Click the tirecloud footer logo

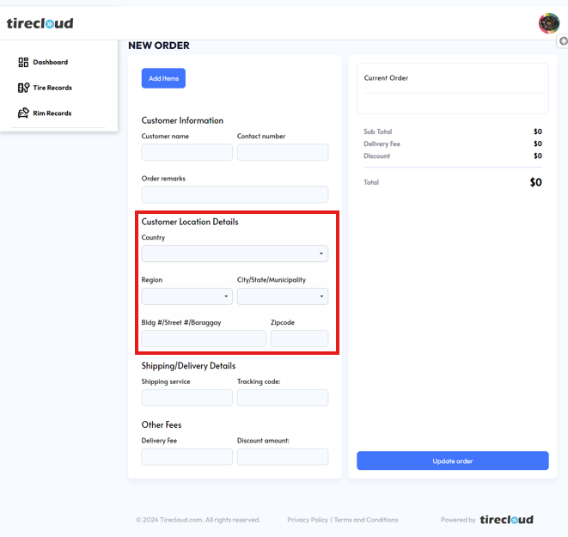(x=506, y=520)
